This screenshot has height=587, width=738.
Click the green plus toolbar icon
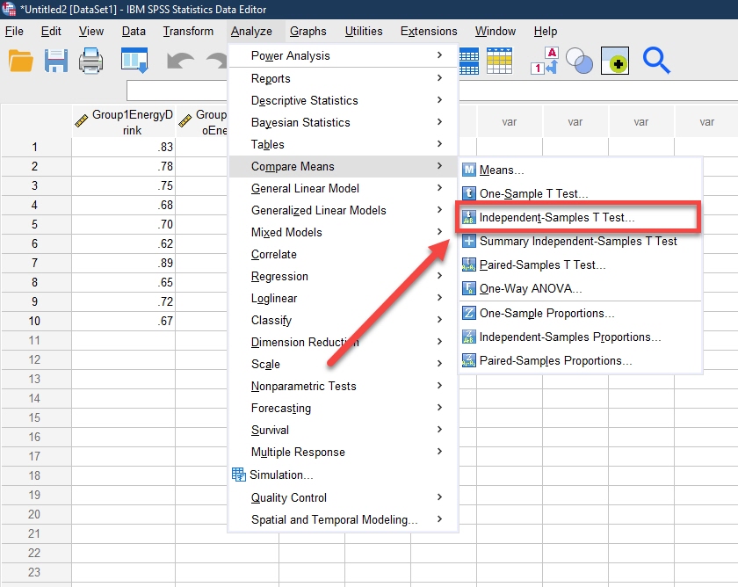(615, 61)
